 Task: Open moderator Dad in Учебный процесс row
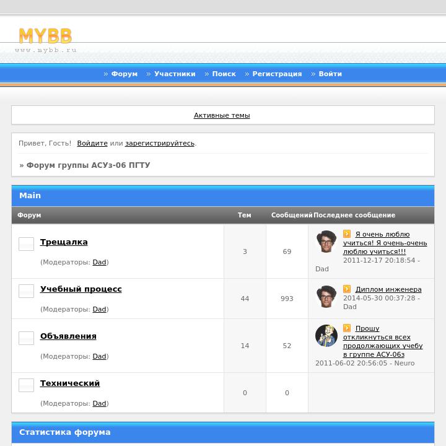[99, 309]
